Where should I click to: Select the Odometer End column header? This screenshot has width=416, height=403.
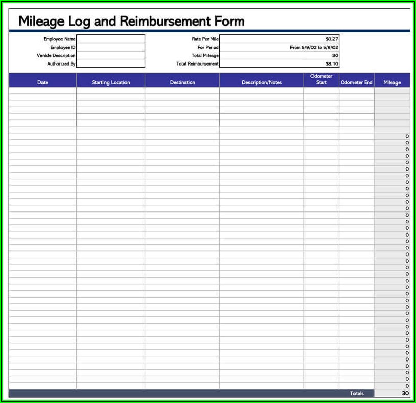[x=357, y=82]
